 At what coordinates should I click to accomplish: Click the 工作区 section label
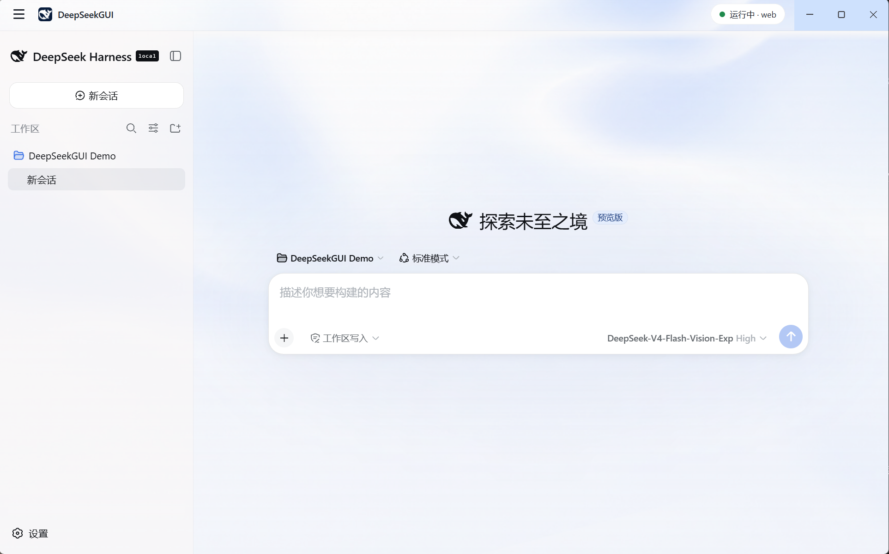tap(25, 128)
